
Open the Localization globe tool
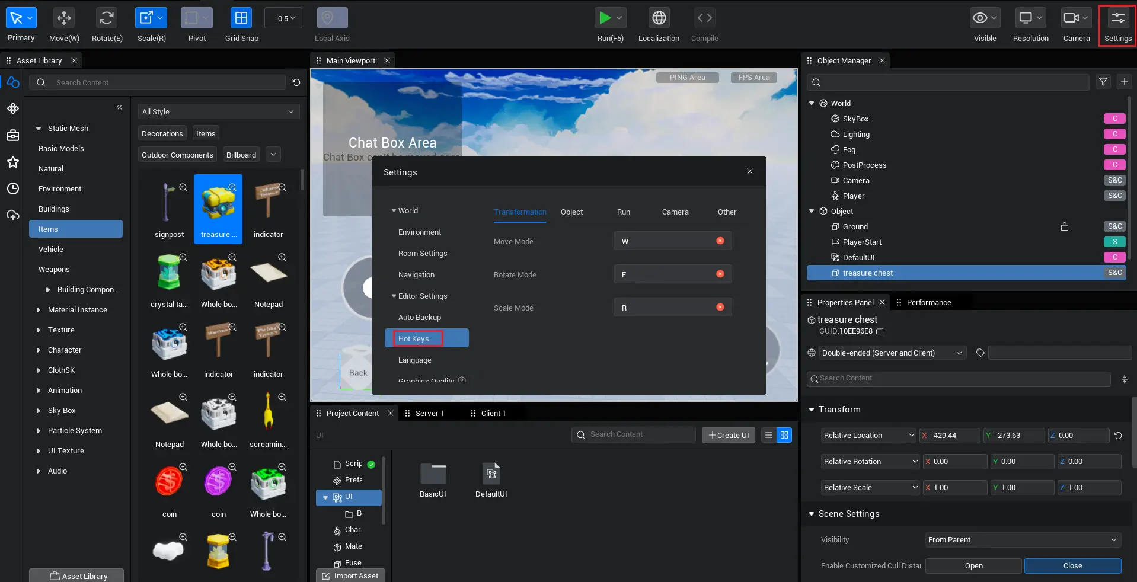click(659, 18)
